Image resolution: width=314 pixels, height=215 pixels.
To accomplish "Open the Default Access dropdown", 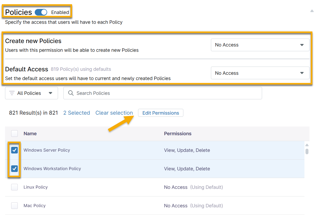I will [x=260, y=73].
